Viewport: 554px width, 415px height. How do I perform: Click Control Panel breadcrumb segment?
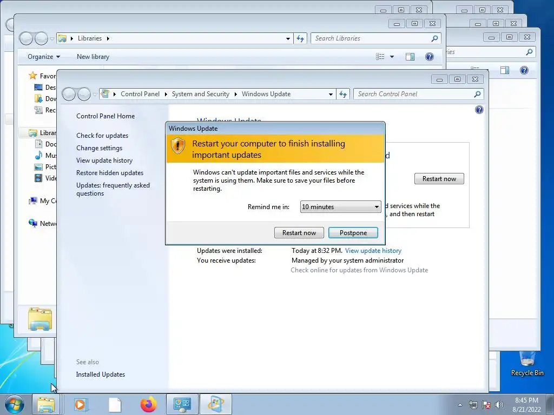(x=140, y=94)
